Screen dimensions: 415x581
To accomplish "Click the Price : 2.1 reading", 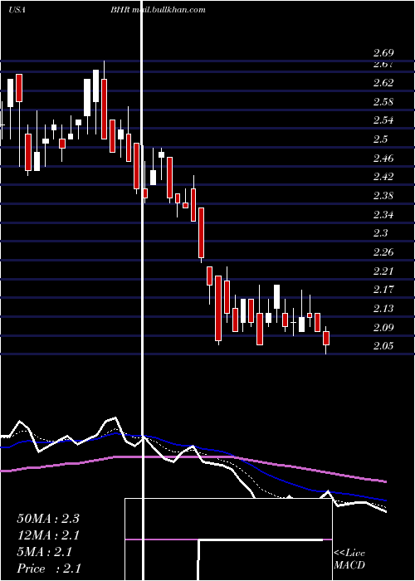I will pos(49,569).
